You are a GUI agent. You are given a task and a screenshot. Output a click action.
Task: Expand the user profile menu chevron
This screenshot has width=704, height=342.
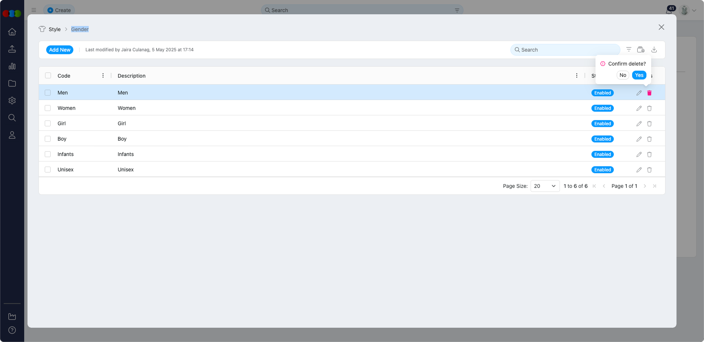click(694, 11)
